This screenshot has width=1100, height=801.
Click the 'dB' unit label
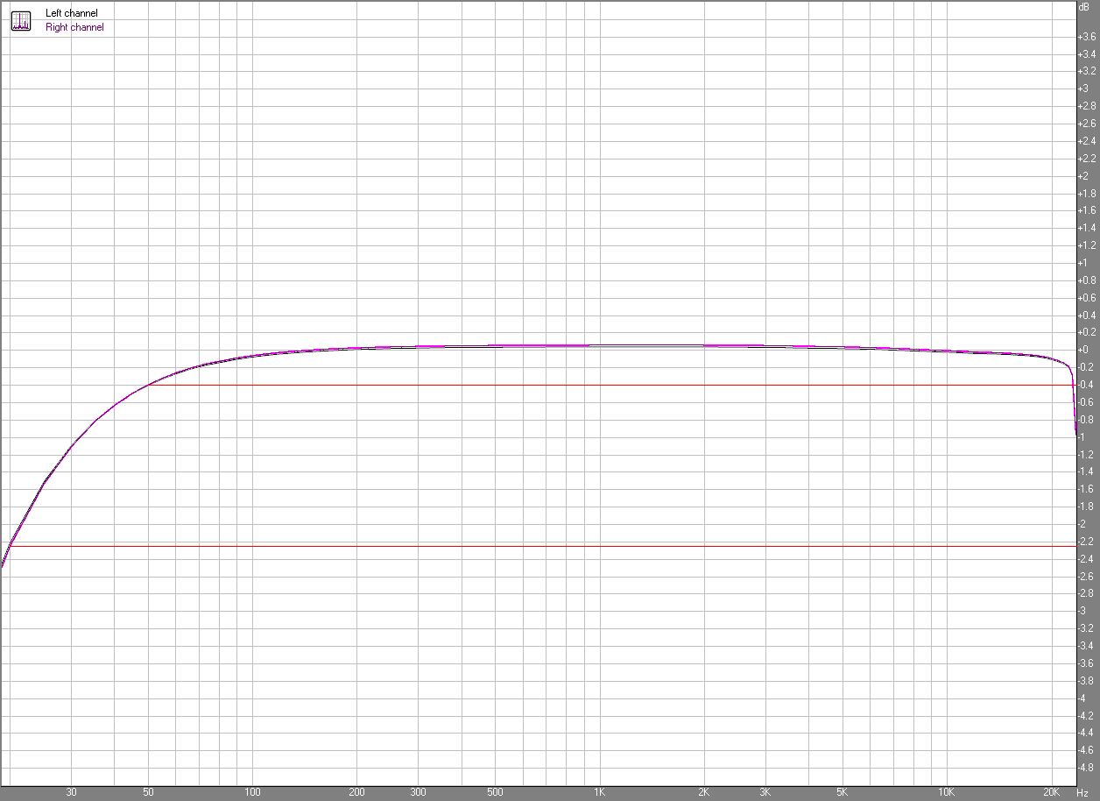click(1084, 6)
